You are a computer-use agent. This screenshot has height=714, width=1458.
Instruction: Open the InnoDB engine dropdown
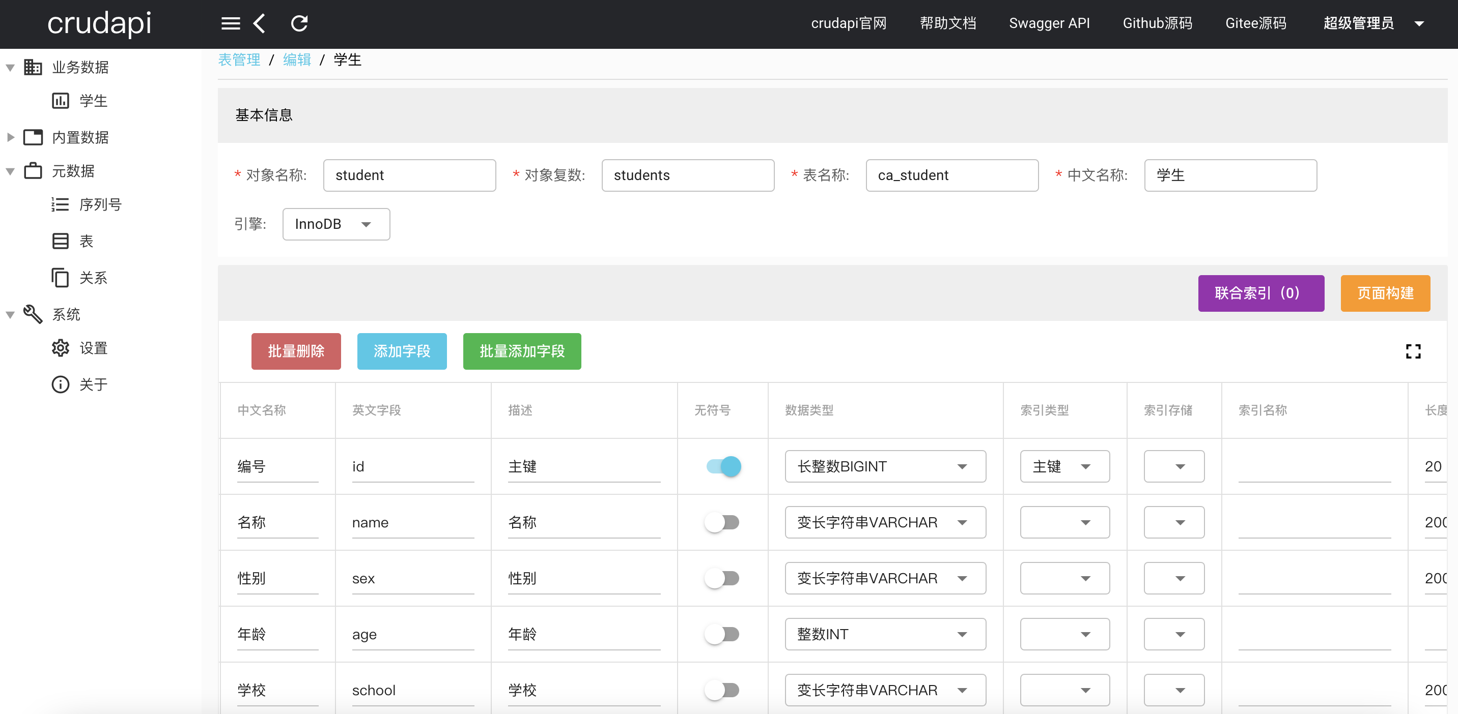[x=335, y=224]
